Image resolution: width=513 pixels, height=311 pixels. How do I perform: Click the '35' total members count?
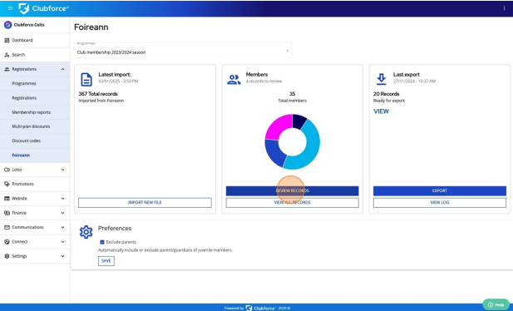tap(292, 94)
